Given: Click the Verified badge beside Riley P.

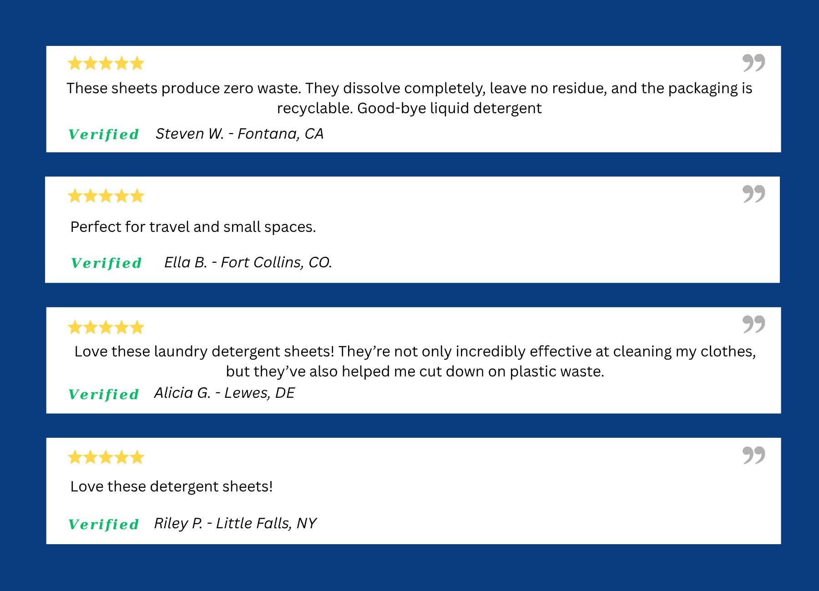Looking at the screenshot, I should click(104, 525).
